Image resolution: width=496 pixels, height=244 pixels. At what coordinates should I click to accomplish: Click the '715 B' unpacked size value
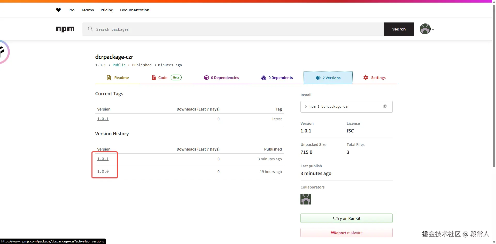306,152
